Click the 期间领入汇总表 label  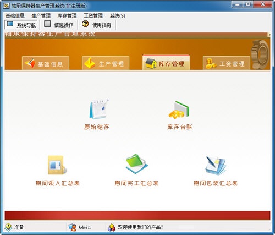pyautogui.click(x=58, y=183)
